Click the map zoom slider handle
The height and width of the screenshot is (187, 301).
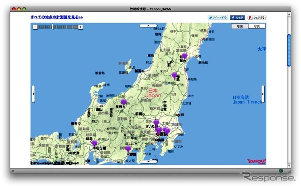[x=53, y=27]
